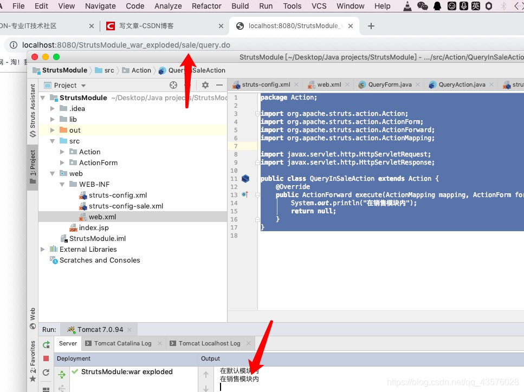Select the Tomcat 7.0.94 run tab
Viewport: 524px width, 392px height.
(x=100, y=330)
